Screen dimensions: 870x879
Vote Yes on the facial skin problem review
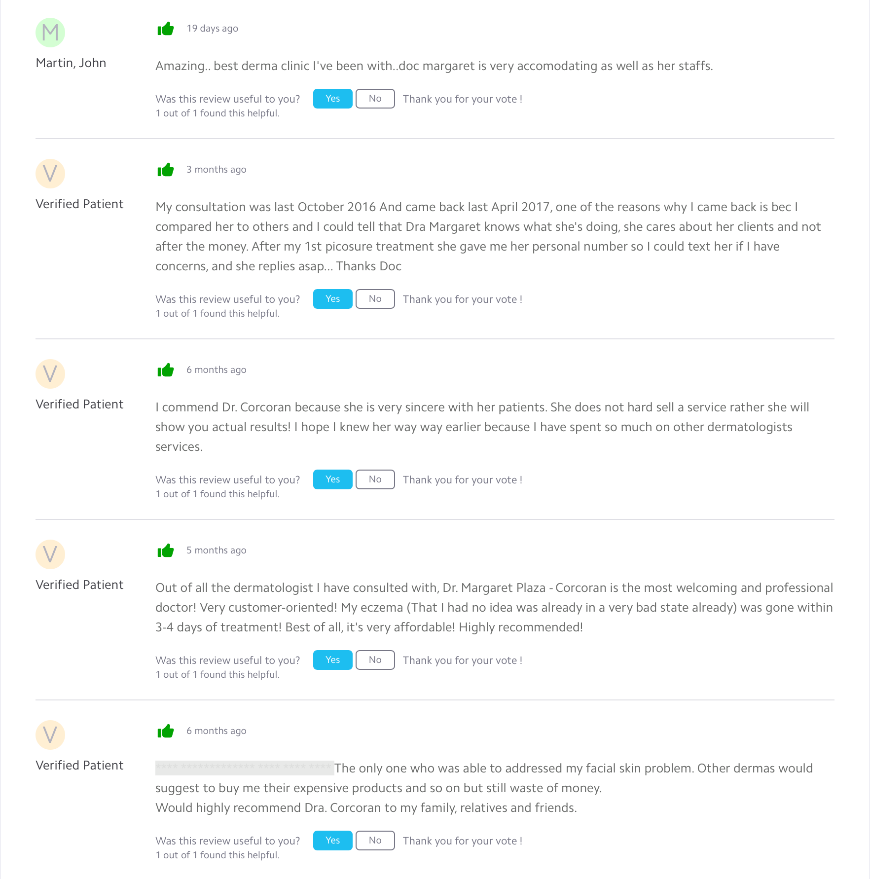[x=333, y=841]
